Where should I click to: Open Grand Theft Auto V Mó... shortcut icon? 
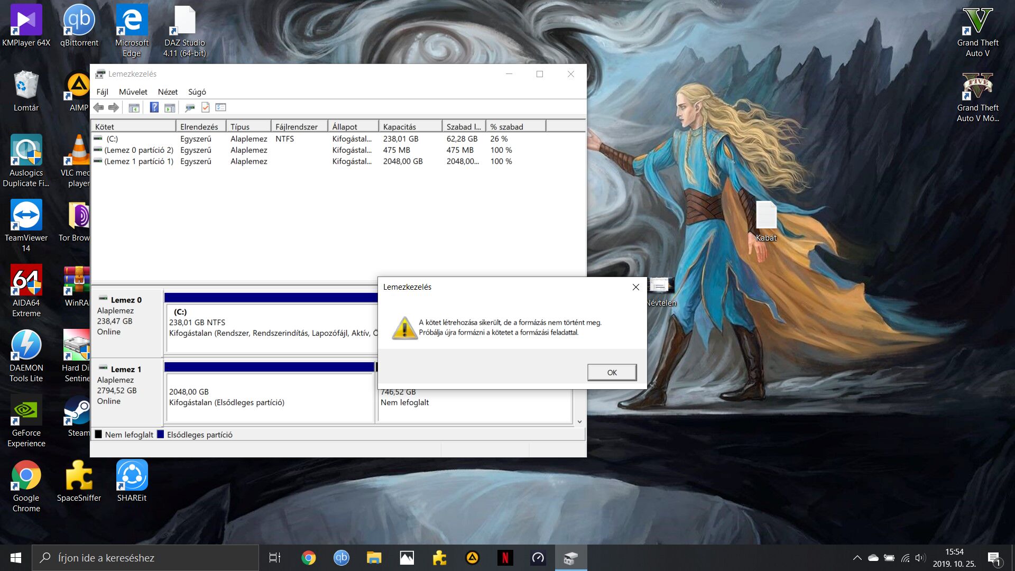coord(977,97)
